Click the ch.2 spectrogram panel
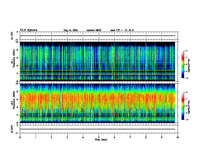The width and height of the screenshot is (200, 154). coord(97,103)
